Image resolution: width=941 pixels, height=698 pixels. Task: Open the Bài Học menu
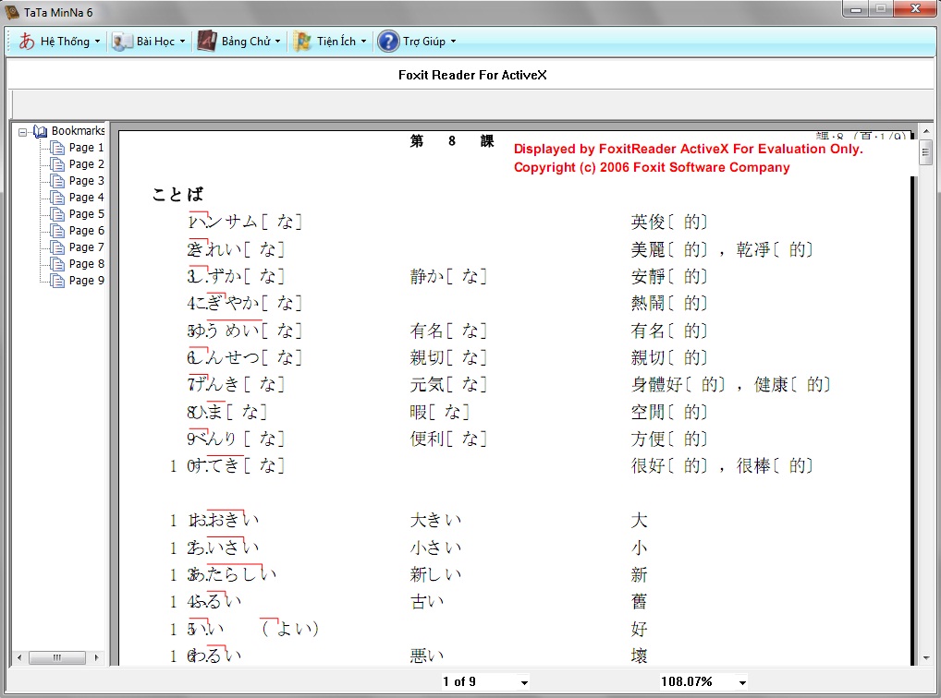[149, 42]
